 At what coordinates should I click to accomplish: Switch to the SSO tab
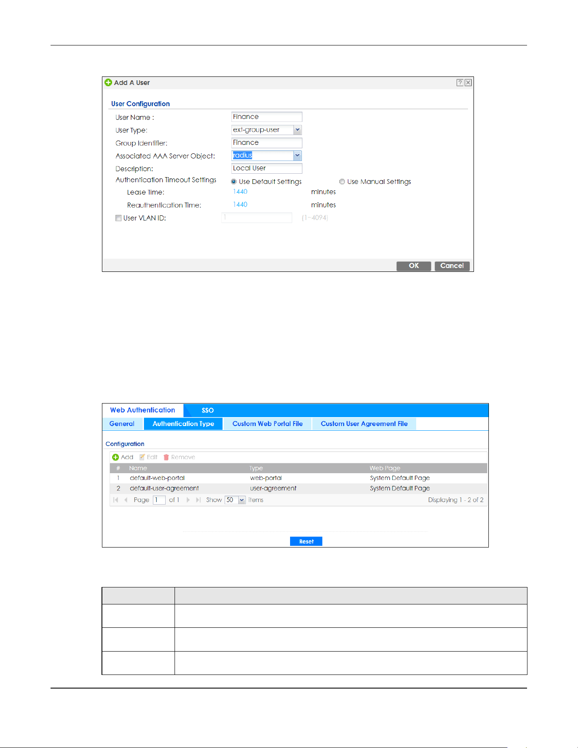click(x=208, y=410)
